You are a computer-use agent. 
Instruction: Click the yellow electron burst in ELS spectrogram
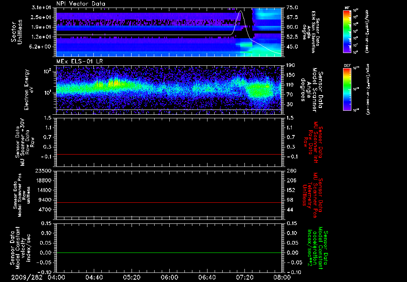click(114, 83)
